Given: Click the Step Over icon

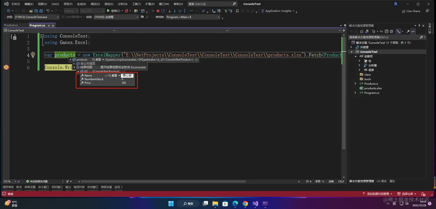Looking at the screenshot, I should 180,11.
